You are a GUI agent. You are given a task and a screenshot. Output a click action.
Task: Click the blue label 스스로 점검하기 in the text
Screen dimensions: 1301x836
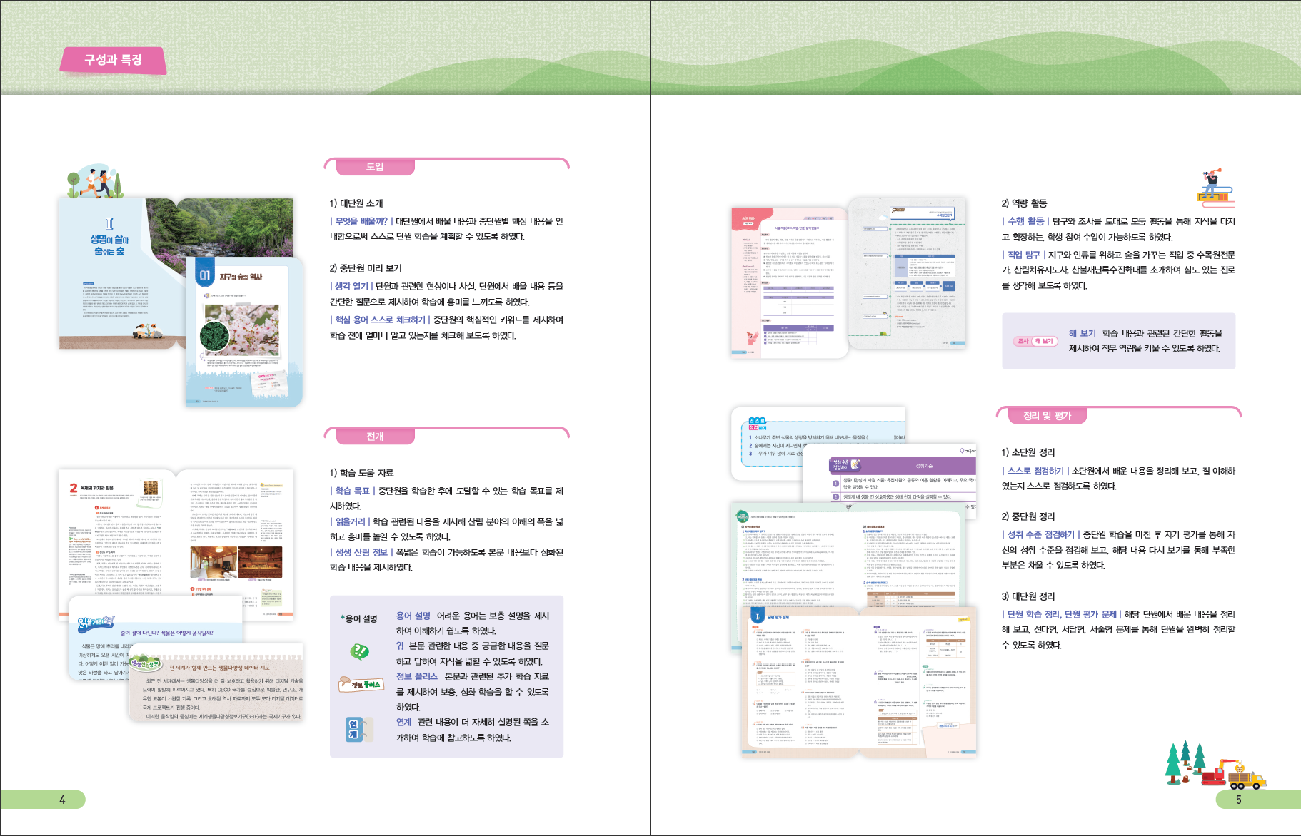coord(1035,471)
